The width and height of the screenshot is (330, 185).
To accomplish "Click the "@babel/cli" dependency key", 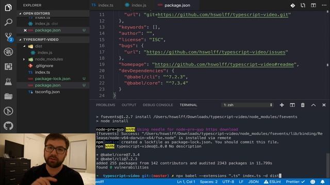I will click(142, 77).
